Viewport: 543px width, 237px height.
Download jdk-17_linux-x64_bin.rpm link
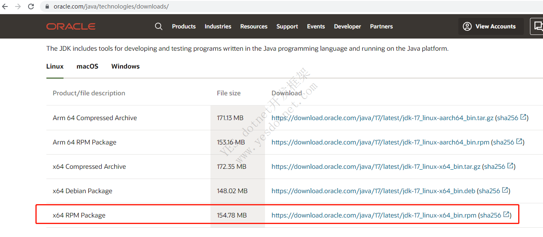coord(374,215)
